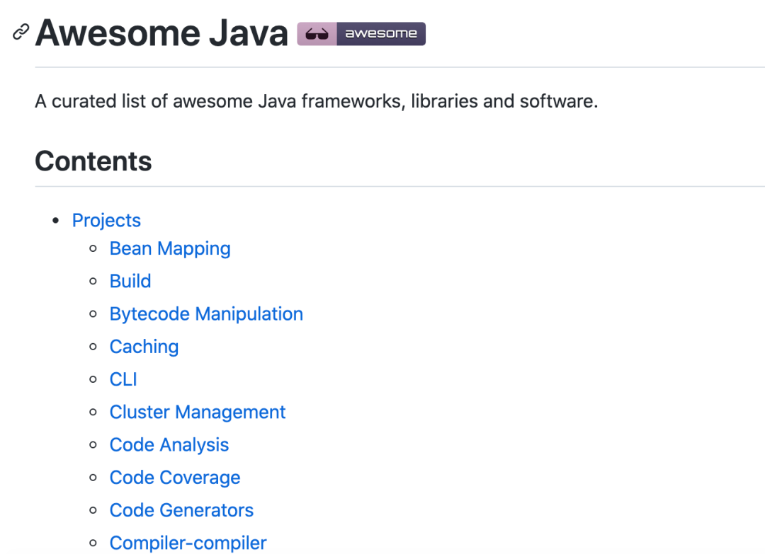
Task: Jump to Code Analysis
Action: [x=169, y=445]
